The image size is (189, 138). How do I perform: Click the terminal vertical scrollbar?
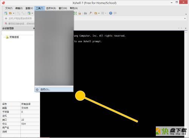[186, 83]
